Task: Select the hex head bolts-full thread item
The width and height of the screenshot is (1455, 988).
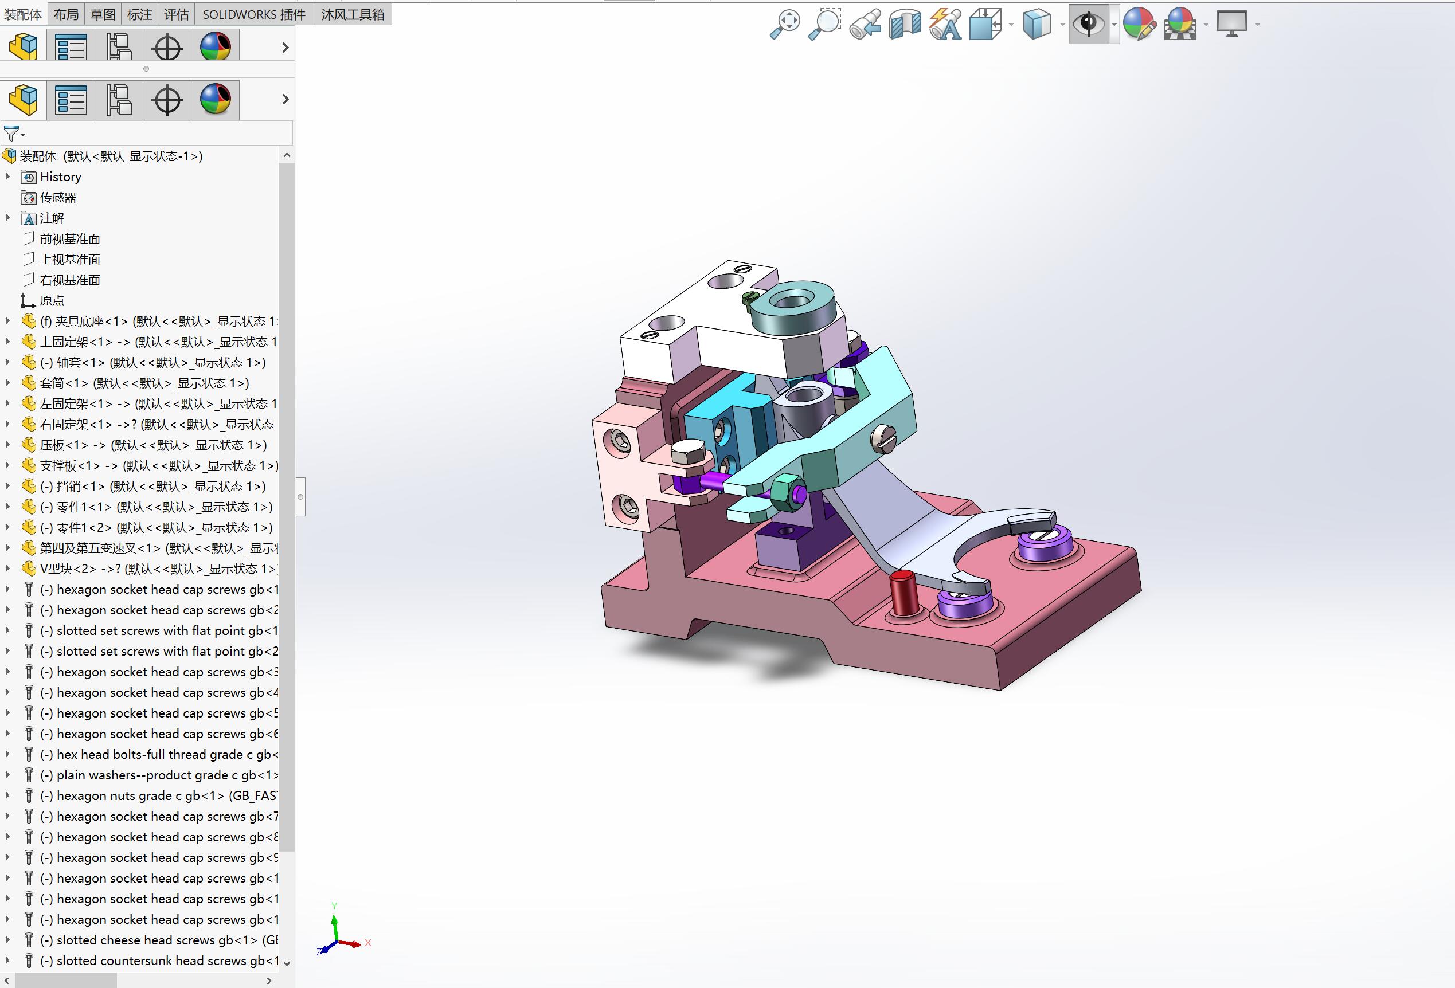Action: pos(158,755)
